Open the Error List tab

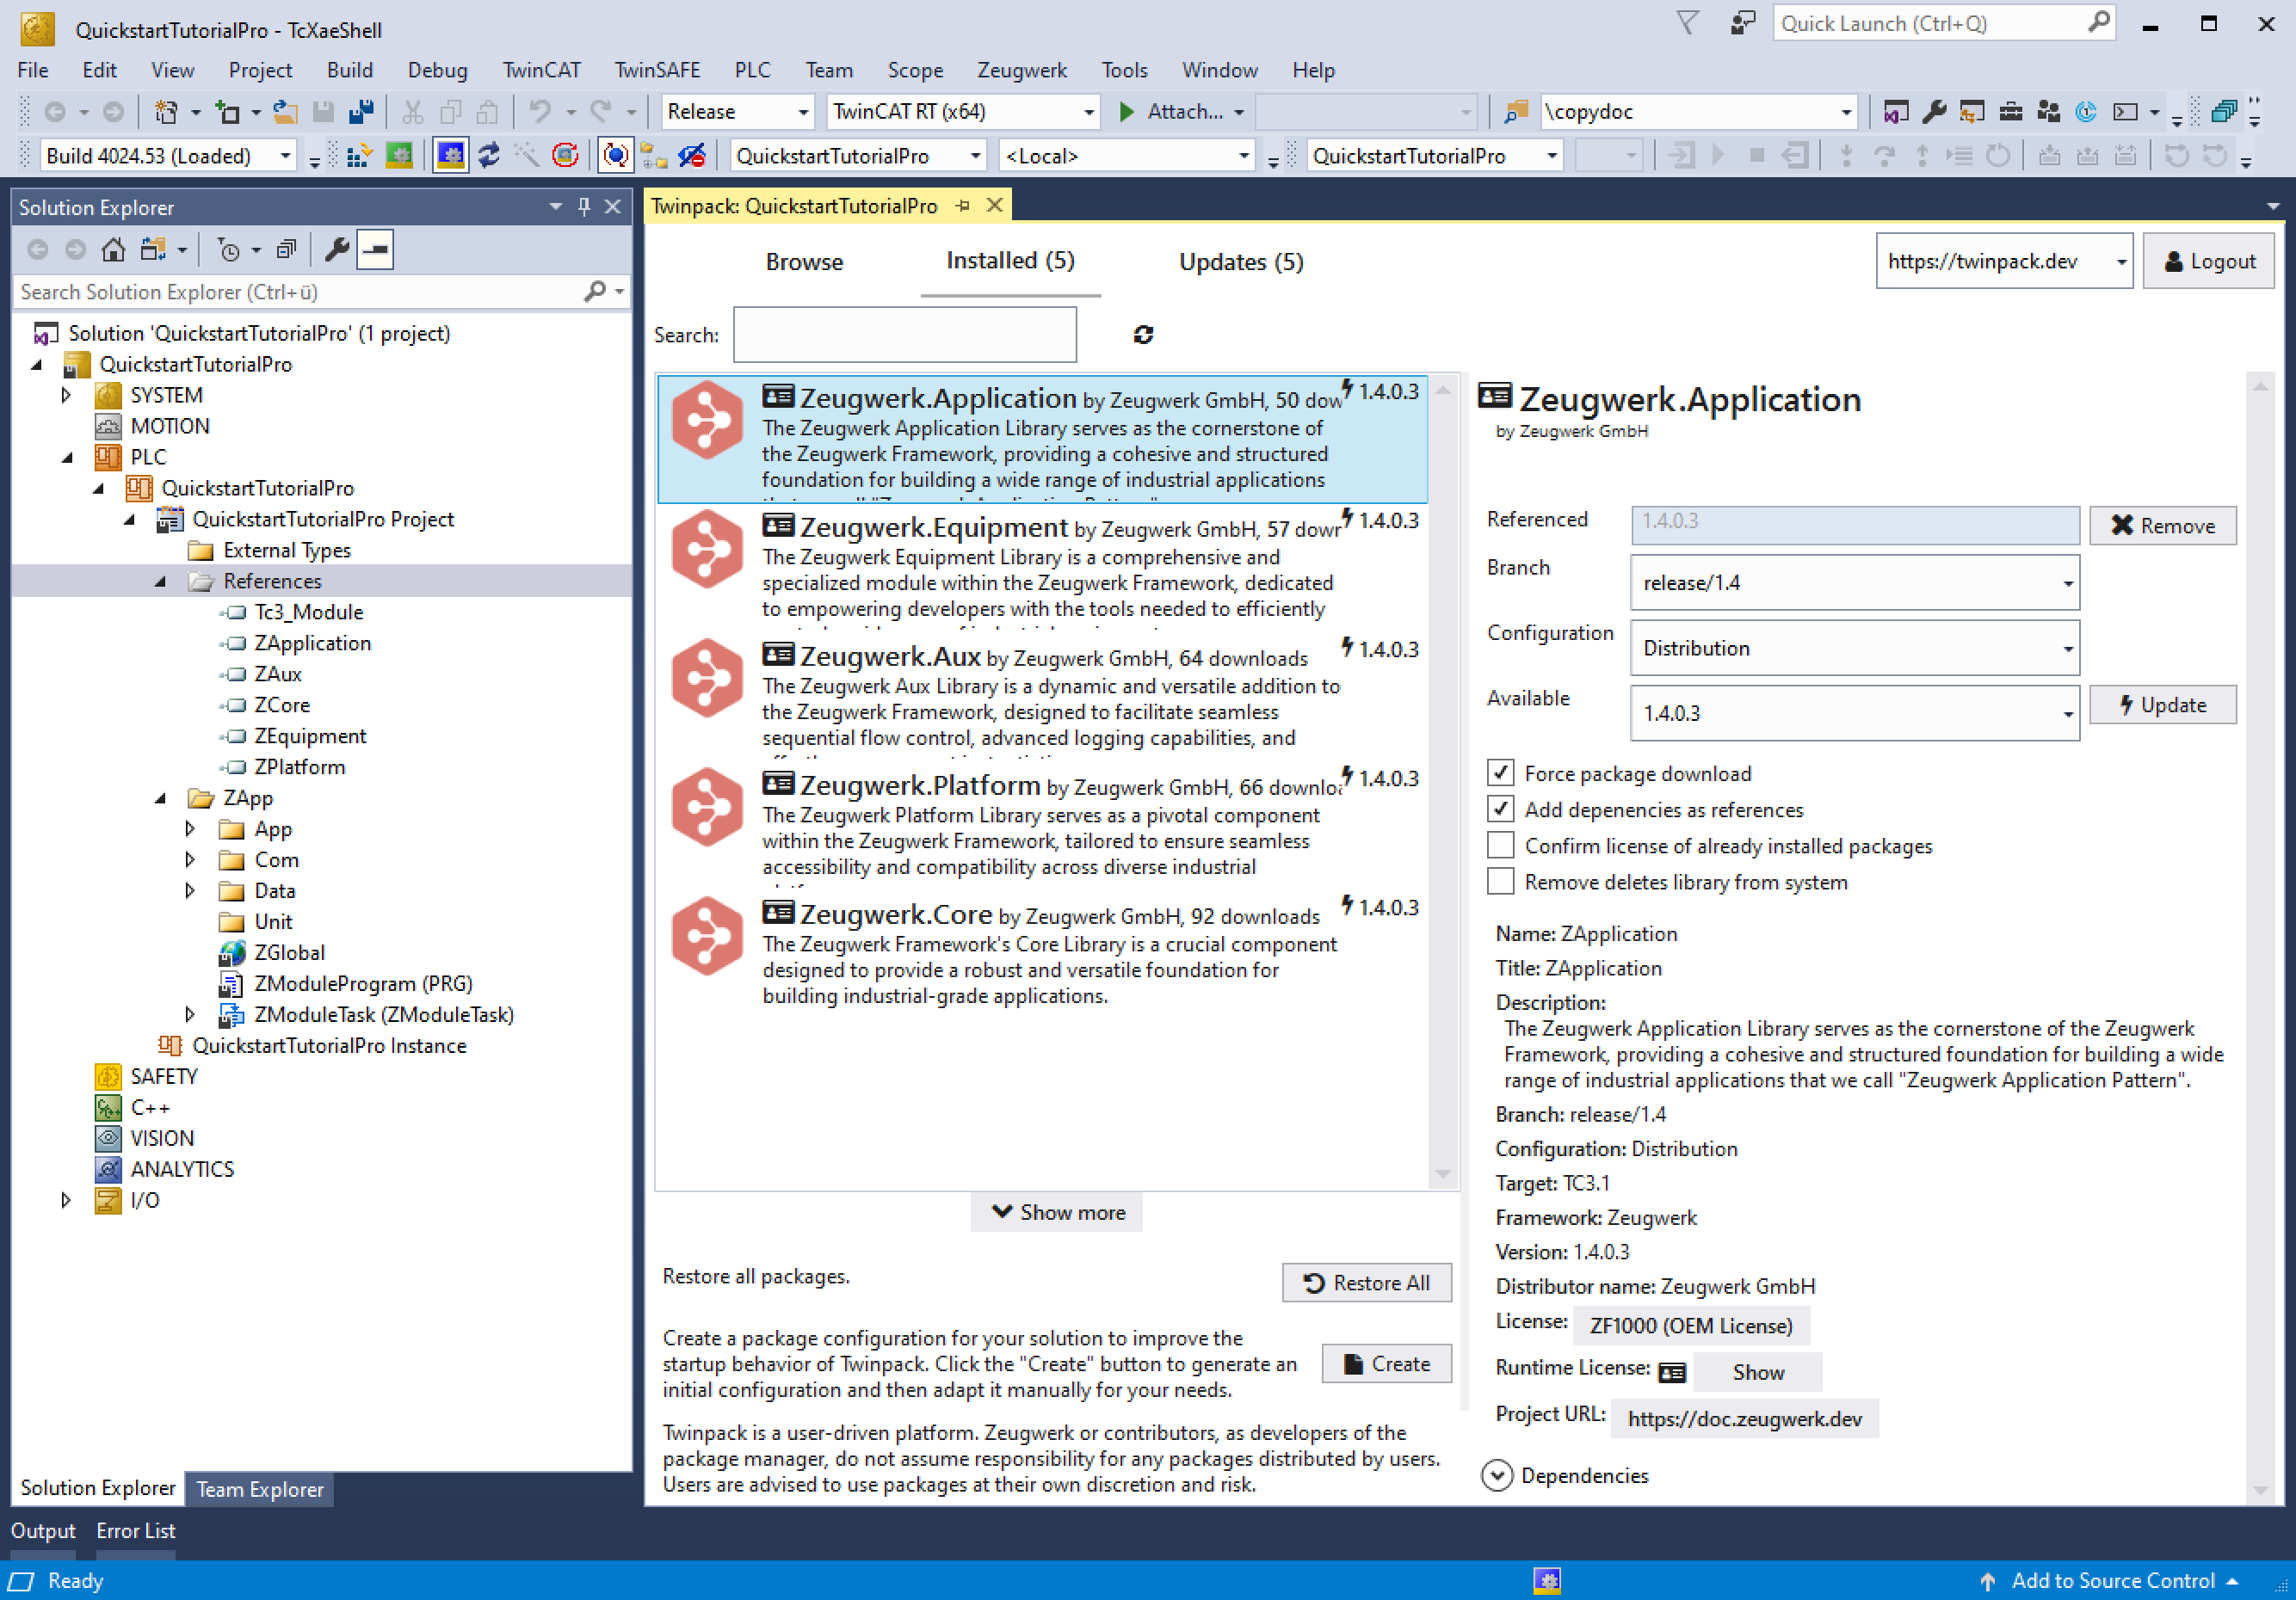(136, 1530)
